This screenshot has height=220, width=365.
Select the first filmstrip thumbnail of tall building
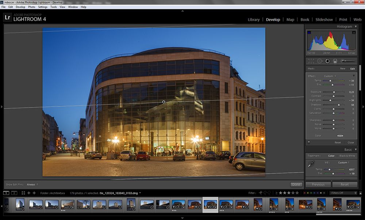tap(20, 205)
